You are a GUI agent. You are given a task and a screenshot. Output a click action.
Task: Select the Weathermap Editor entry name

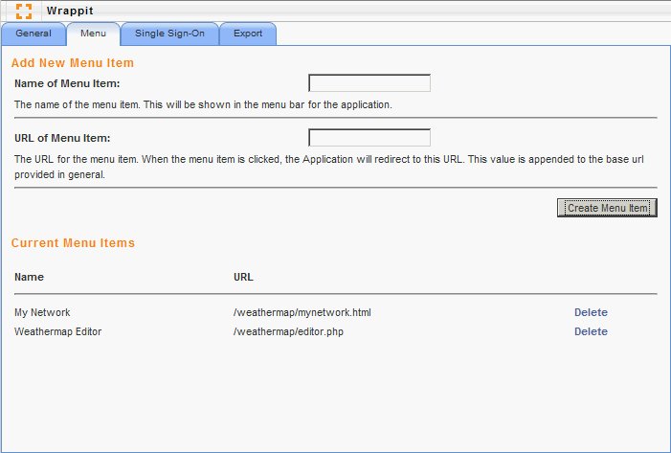click(x=57, y=331)
